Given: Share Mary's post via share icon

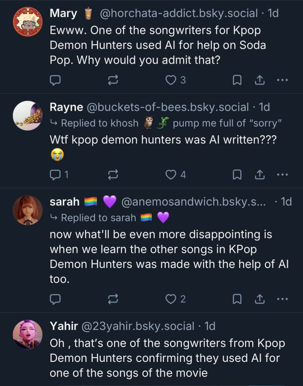Looking at the screenshot, I should [x=260, y=80].
